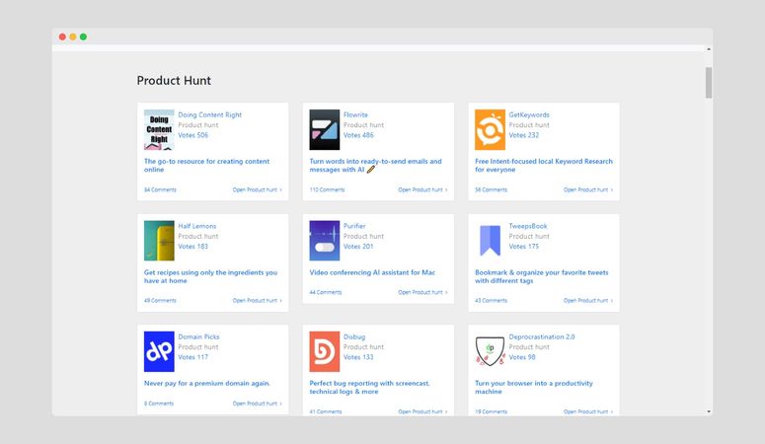Image resolution: width=765 pixels, height=444 pixels.
Task: Open the Doing Content Right product thumbnail
Action: tap(159, 130)
